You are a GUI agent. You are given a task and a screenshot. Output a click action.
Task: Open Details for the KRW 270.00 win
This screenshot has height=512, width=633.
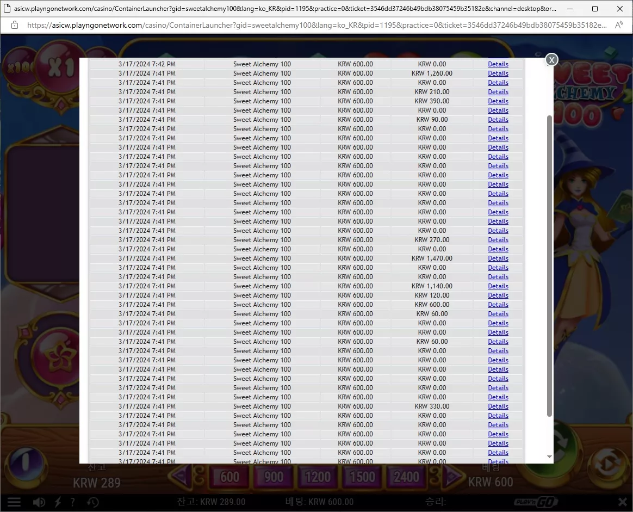498,240
